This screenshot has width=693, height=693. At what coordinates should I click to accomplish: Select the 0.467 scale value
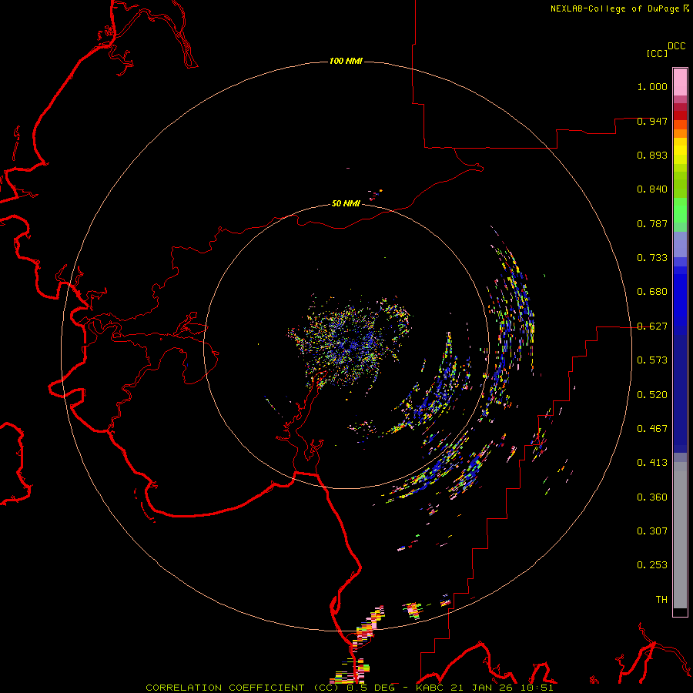(x=652, y=429)
